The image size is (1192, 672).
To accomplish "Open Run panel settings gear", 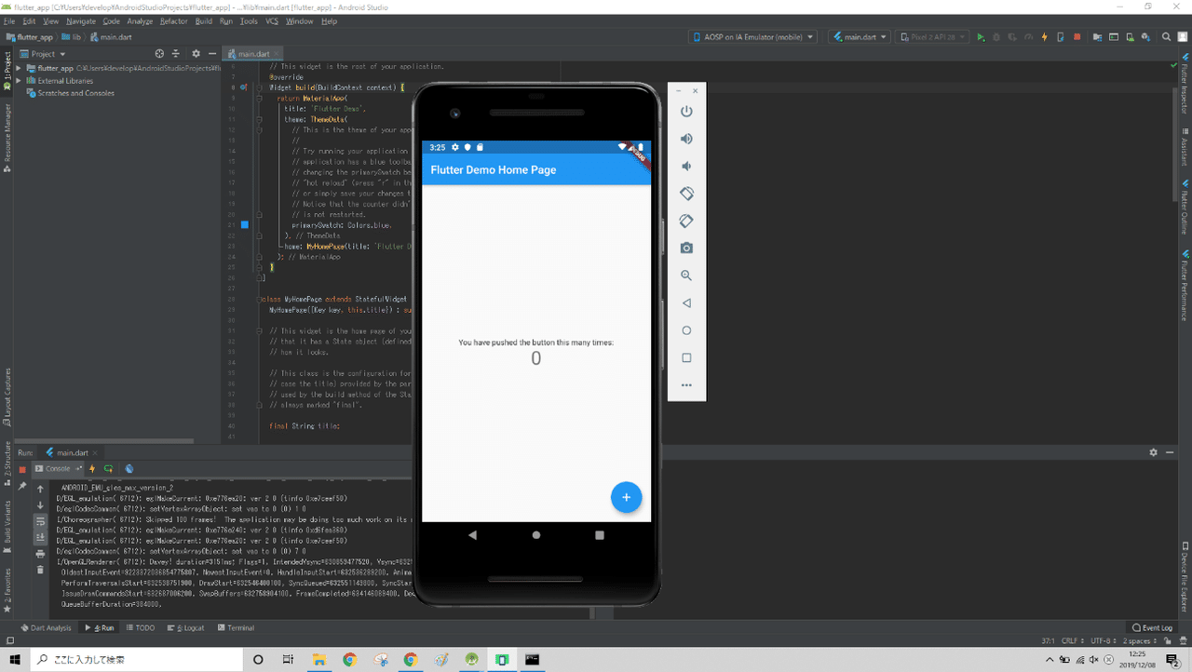I will (1153, 452).
